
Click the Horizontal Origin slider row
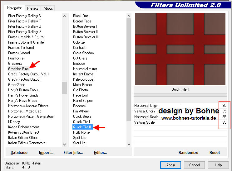coord(180,106)
